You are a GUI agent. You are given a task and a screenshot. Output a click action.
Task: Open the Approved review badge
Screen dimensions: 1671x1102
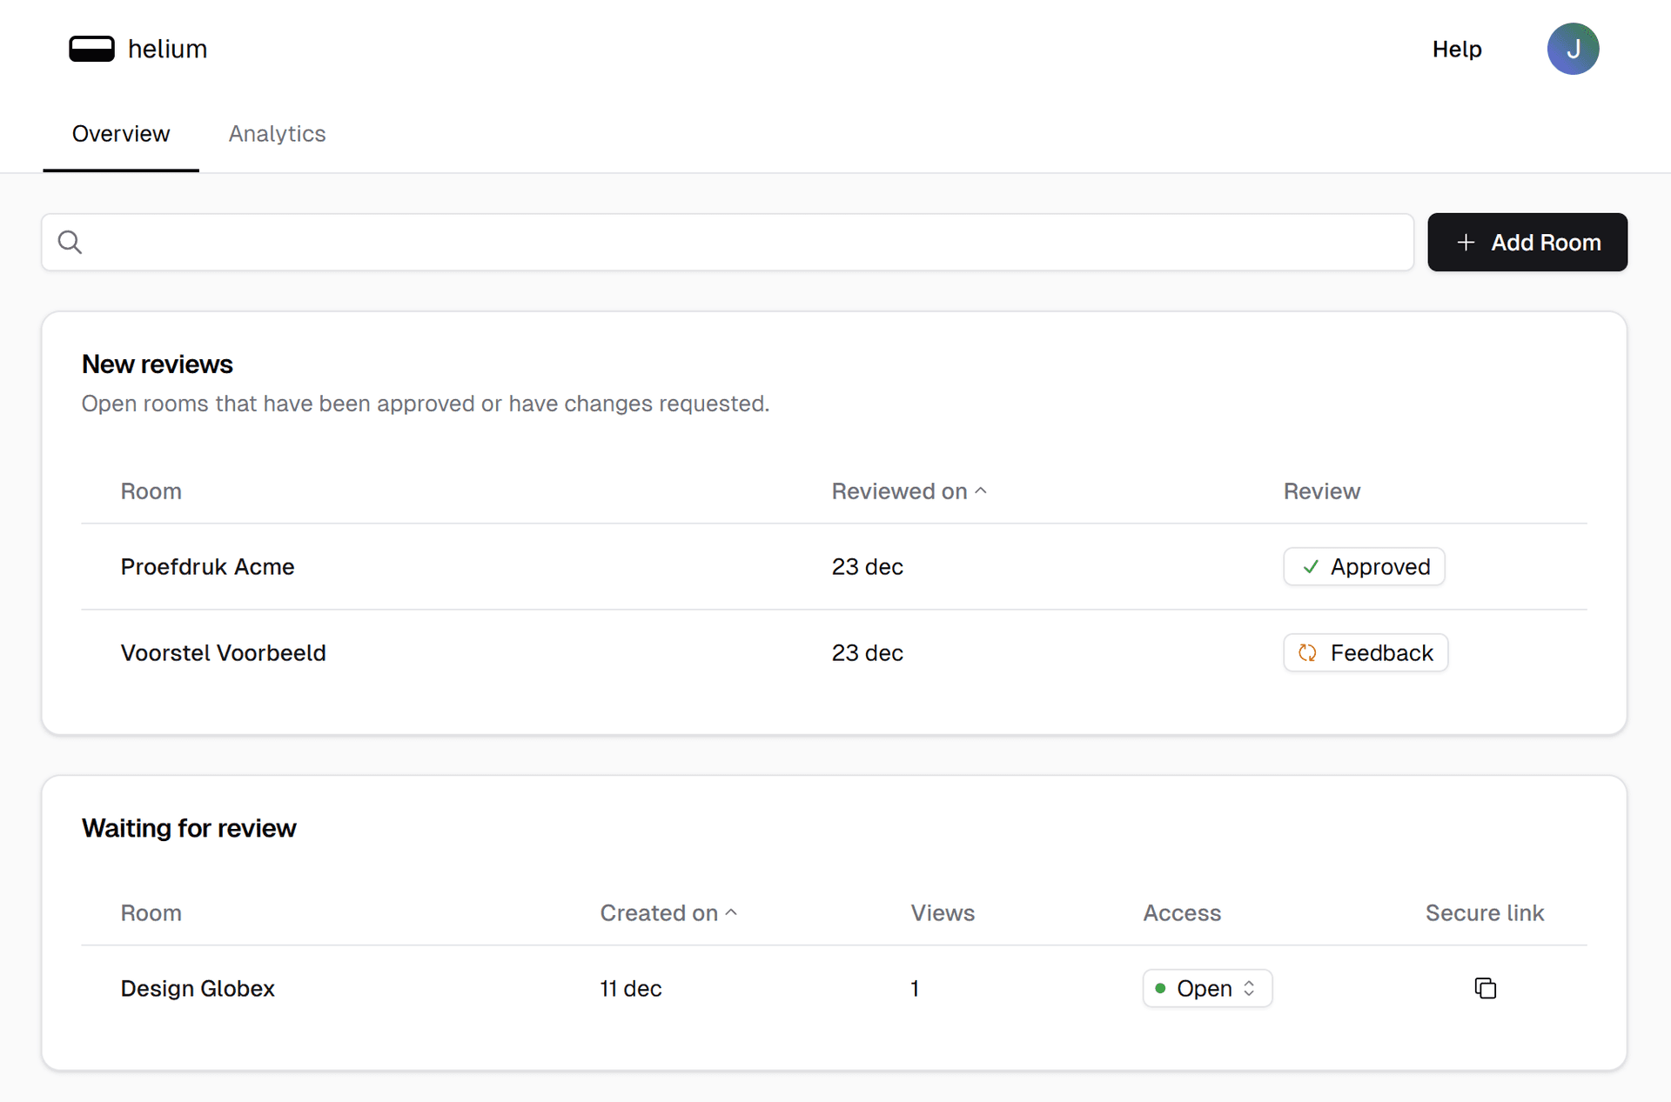(1364, 566)
